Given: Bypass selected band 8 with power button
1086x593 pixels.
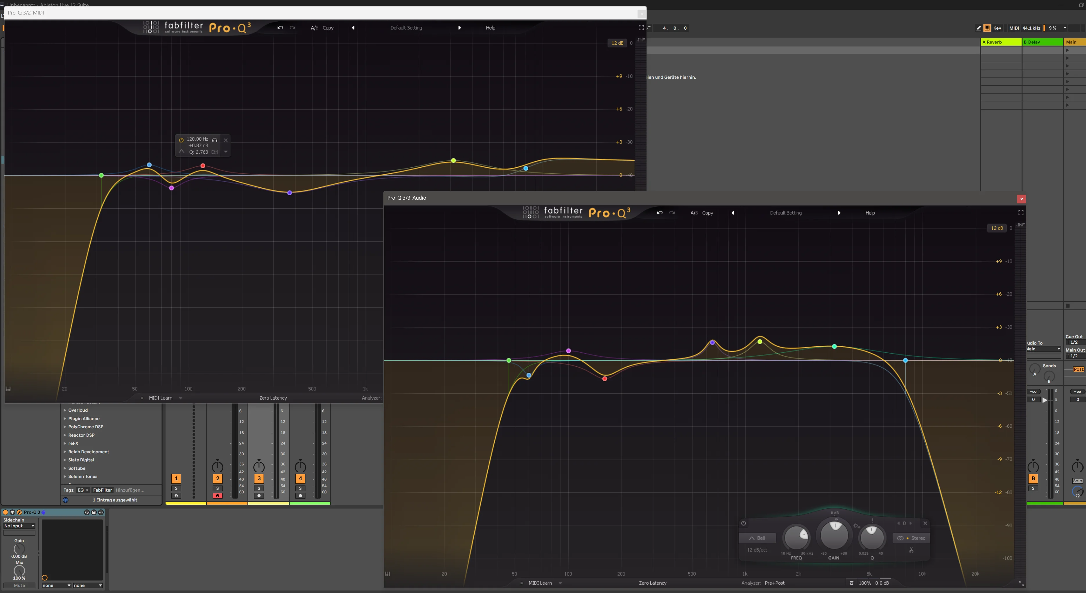Looking at the screenshot, I should point(743,523).
